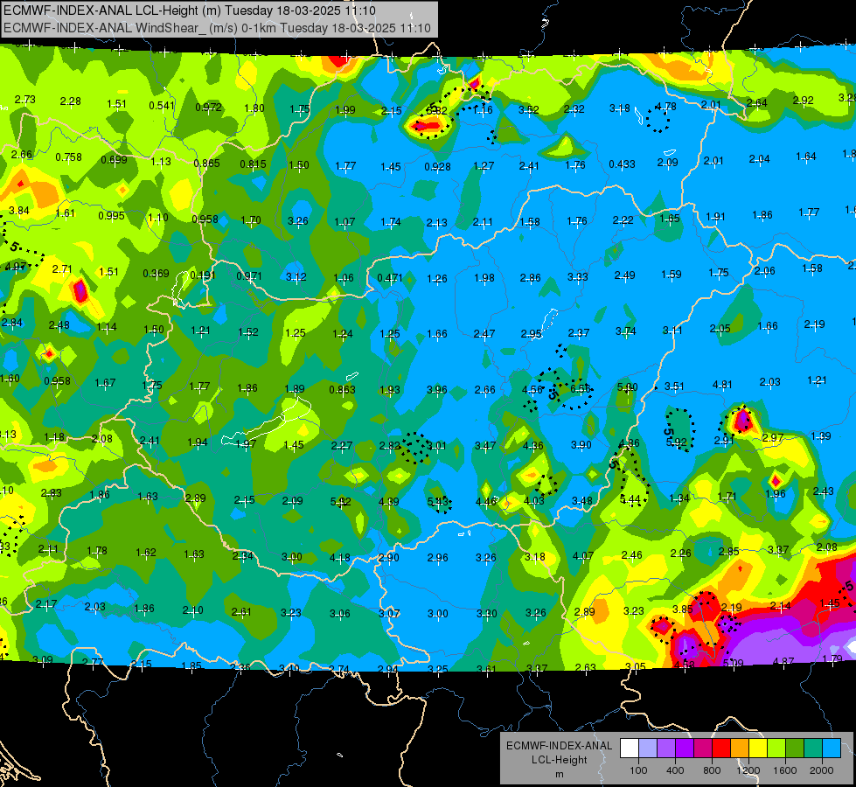Click the wind shear value 4.03
The width and height of the screenshot is (856, 787).
pyautogui.click(x=534, y=501)
